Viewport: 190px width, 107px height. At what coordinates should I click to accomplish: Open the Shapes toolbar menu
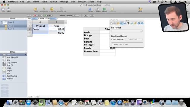tap(105, 10)
